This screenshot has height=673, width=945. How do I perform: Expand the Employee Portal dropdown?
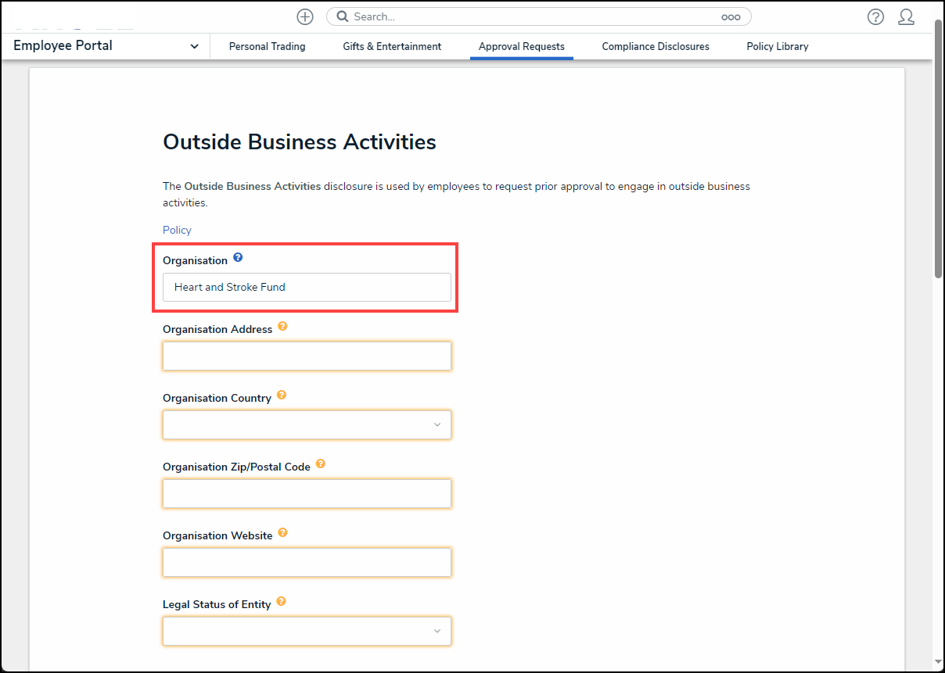point(194,46)
